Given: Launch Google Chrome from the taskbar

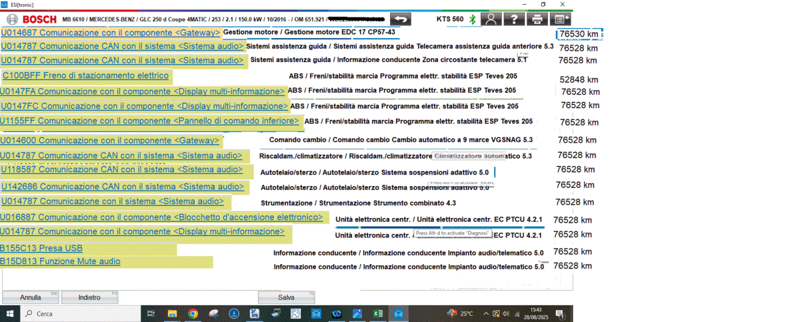Looking at the screenshot, I should pyautogui.click(x=193, y=313).
